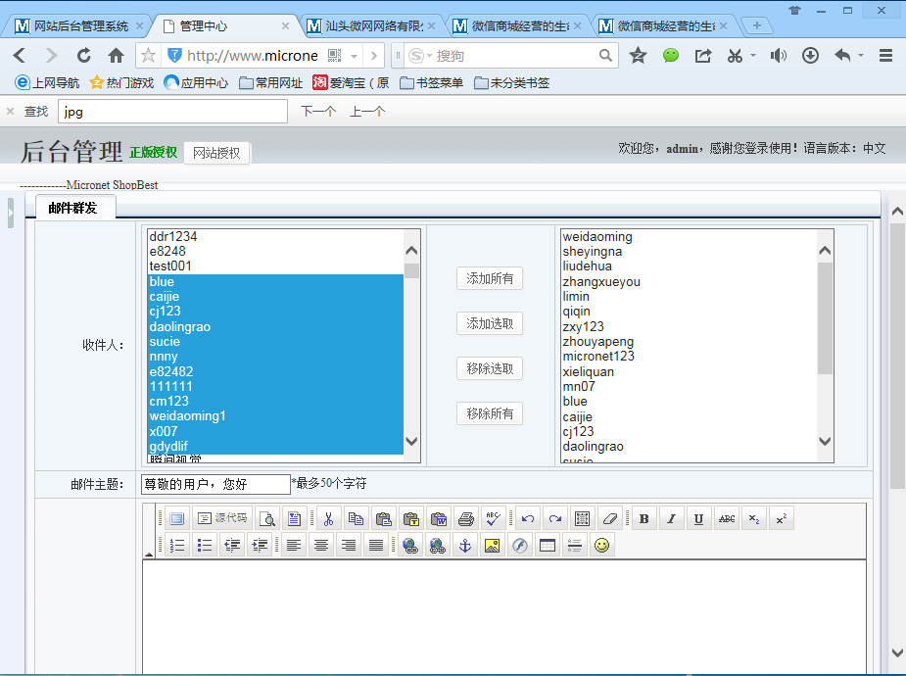Image resolution: width=906 pixels, height=676 pixels.
Task: Cut selected text with scissors icon in editor
Action: [328, 518]
